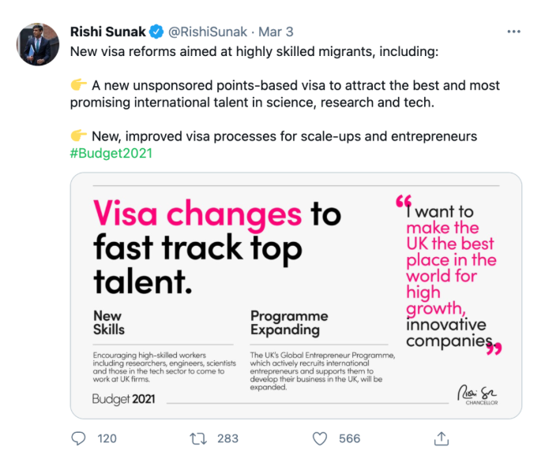The image size is (545, 458).
Task: Click the 566 likes count
Action: [349, 438]
